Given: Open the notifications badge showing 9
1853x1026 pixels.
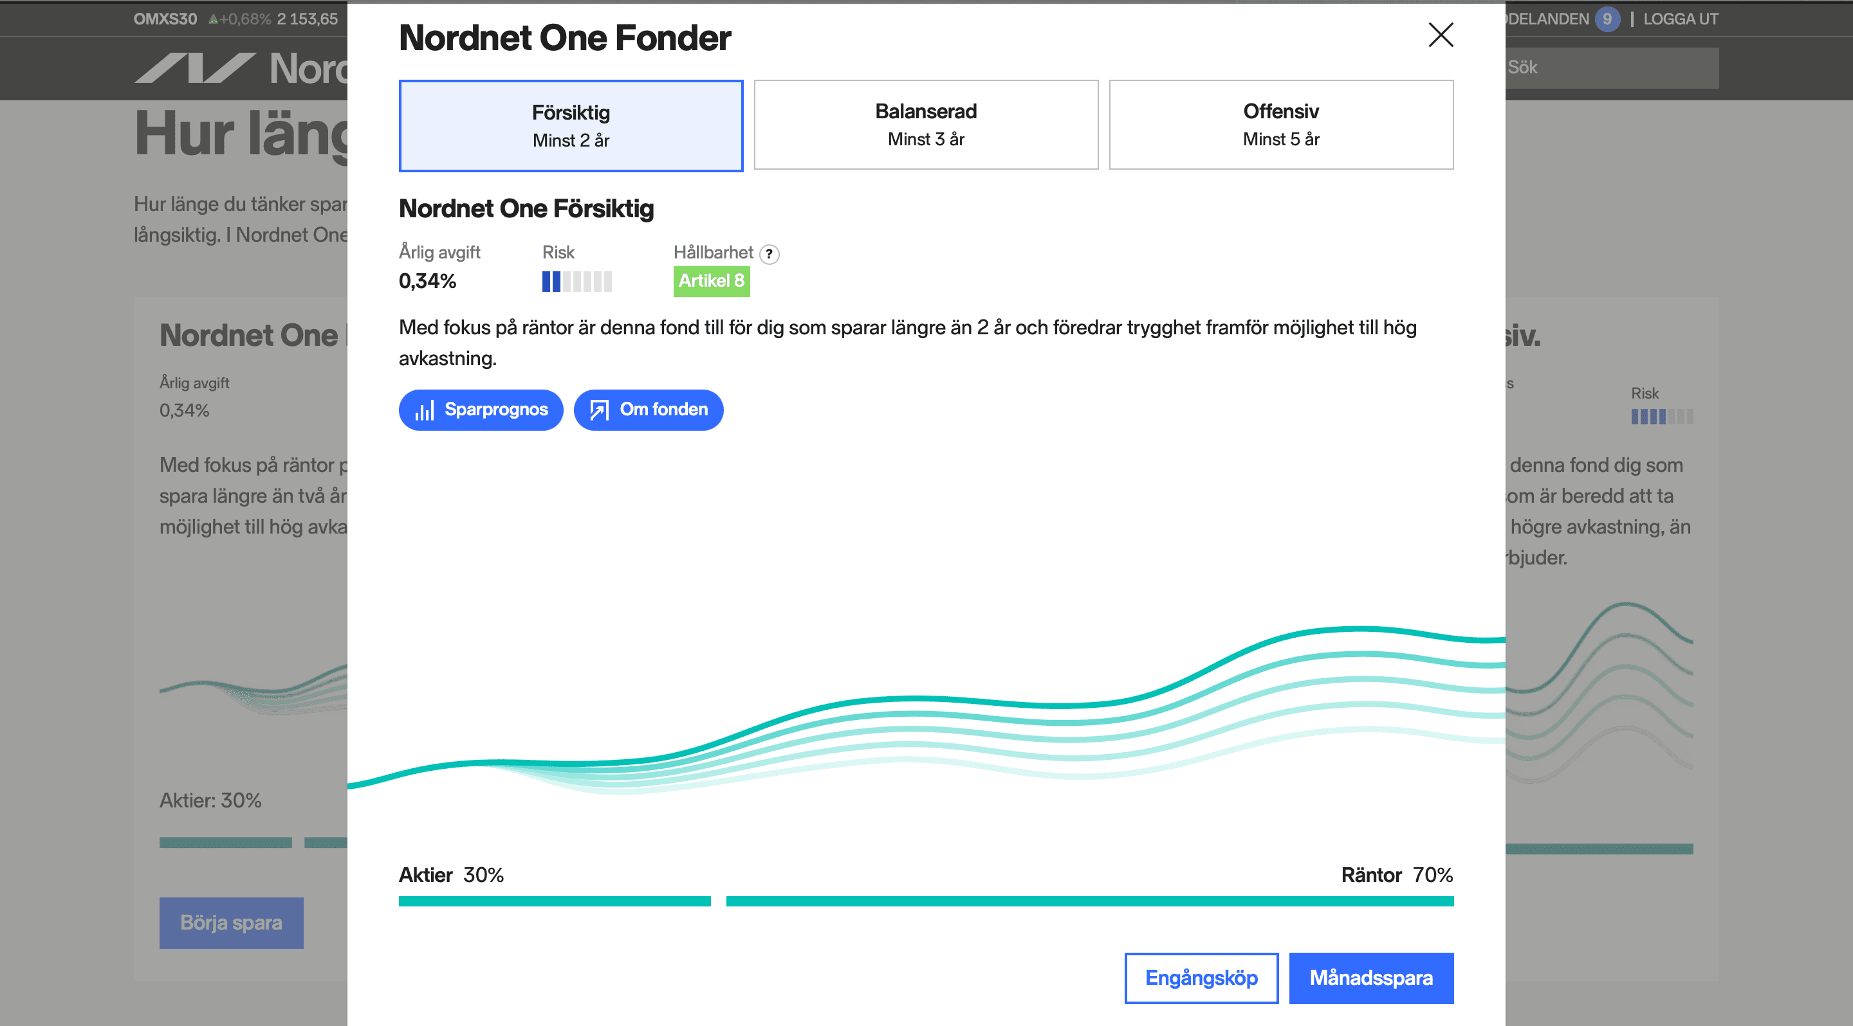Looking at the screenshot, I should pyautogui.click(x=1607, y=19).
